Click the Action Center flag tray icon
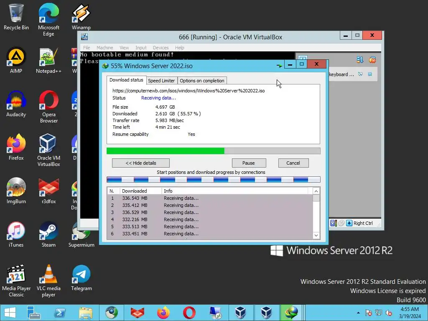Viewport: 428px width, 321px height. tap(368, 313)
